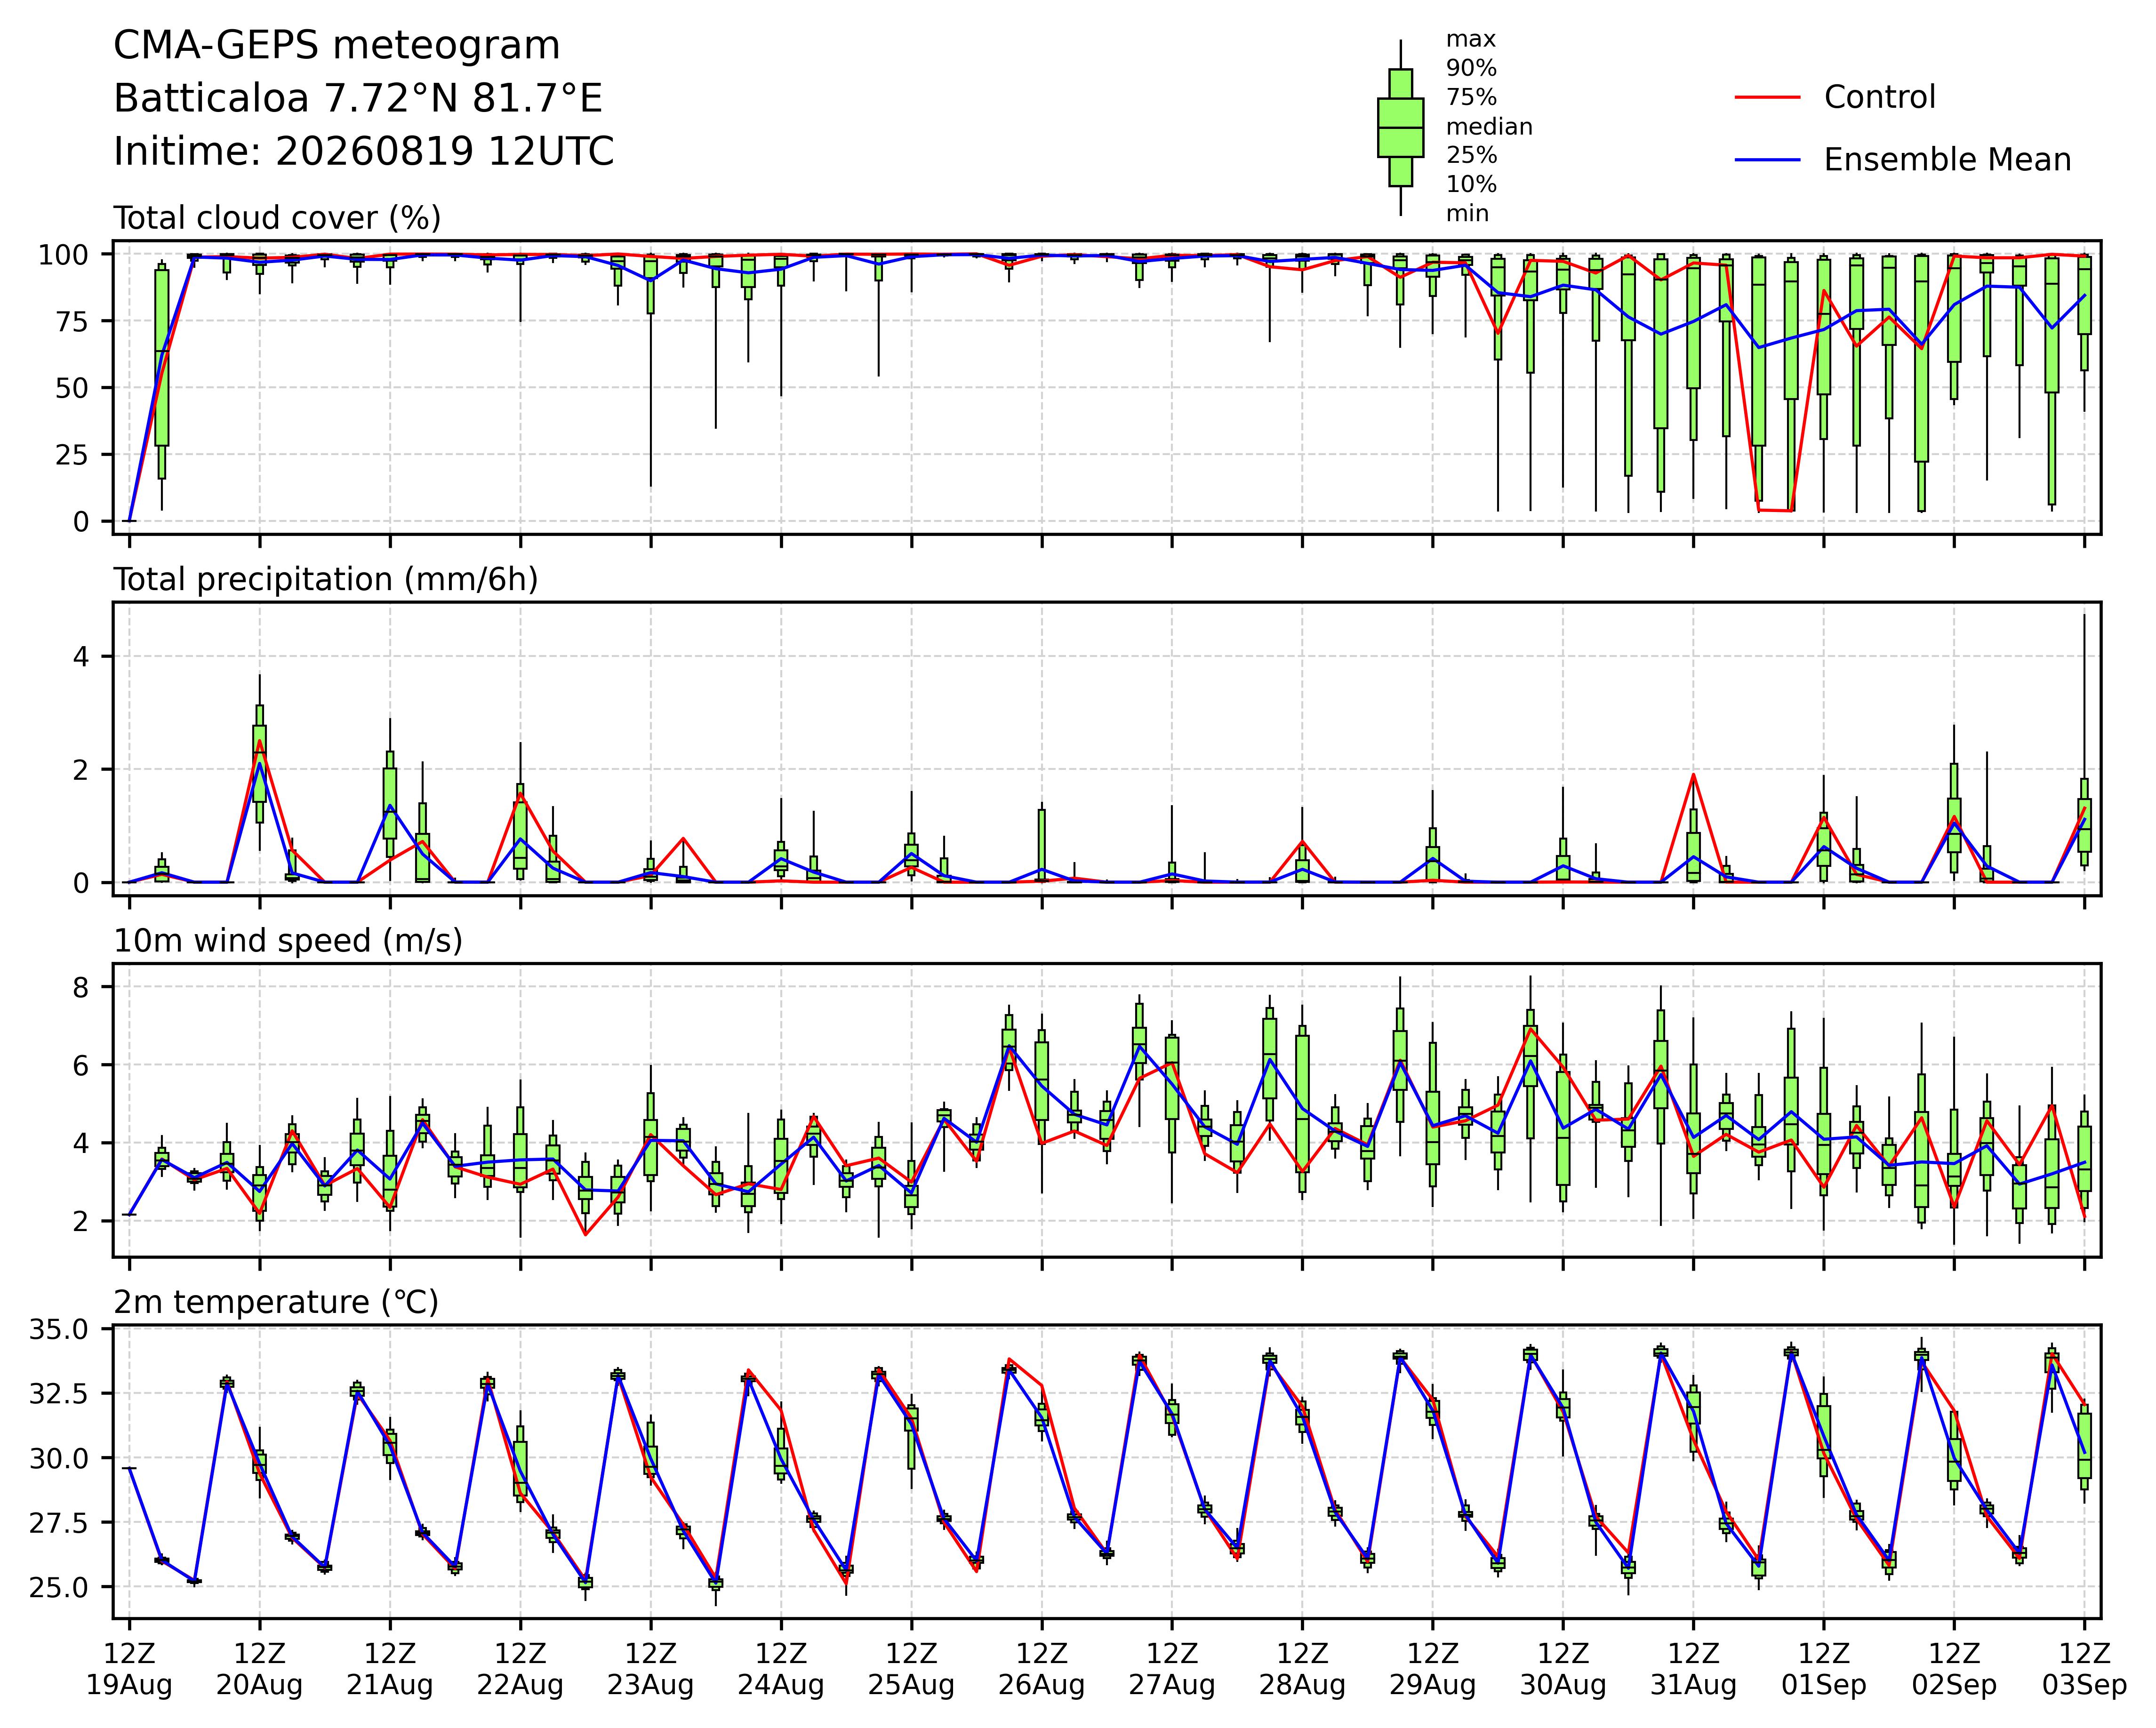Click the '10%' legend label

(1471, 185)
